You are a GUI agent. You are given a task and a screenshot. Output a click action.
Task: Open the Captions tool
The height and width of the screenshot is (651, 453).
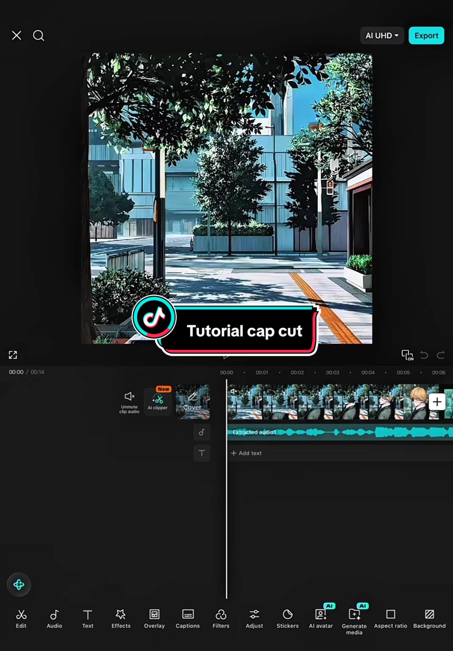187,619
